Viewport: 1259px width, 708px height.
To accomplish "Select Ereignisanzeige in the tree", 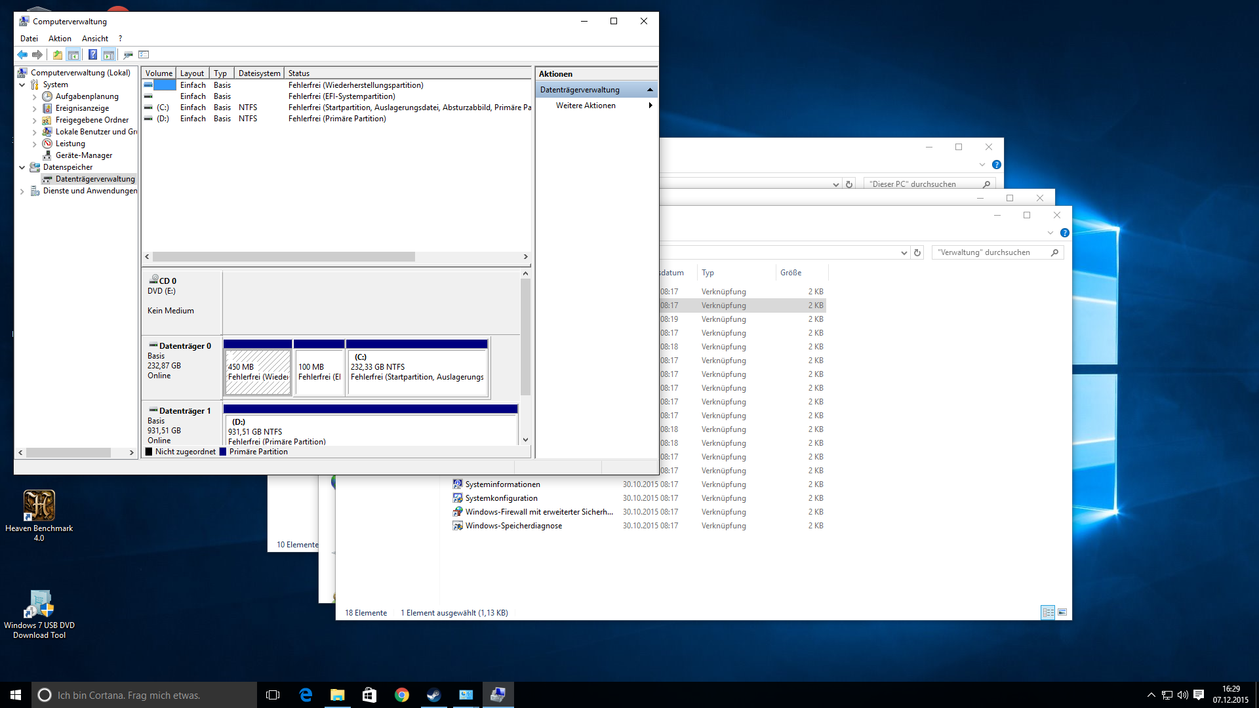I will [x=82, y=108].
